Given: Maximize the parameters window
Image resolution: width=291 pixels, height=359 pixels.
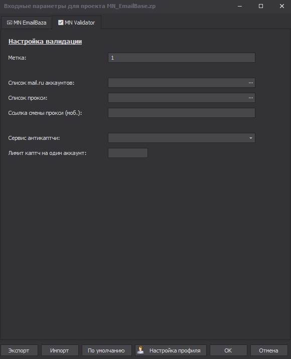Looking at the screenshot, I should (261, 6).
